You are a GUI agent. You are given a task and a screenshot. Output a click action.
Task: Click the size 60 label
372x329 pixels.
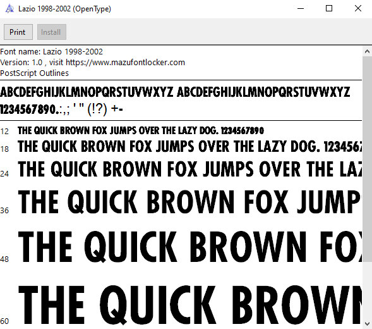pyautogui.click(x=4, y=321)
